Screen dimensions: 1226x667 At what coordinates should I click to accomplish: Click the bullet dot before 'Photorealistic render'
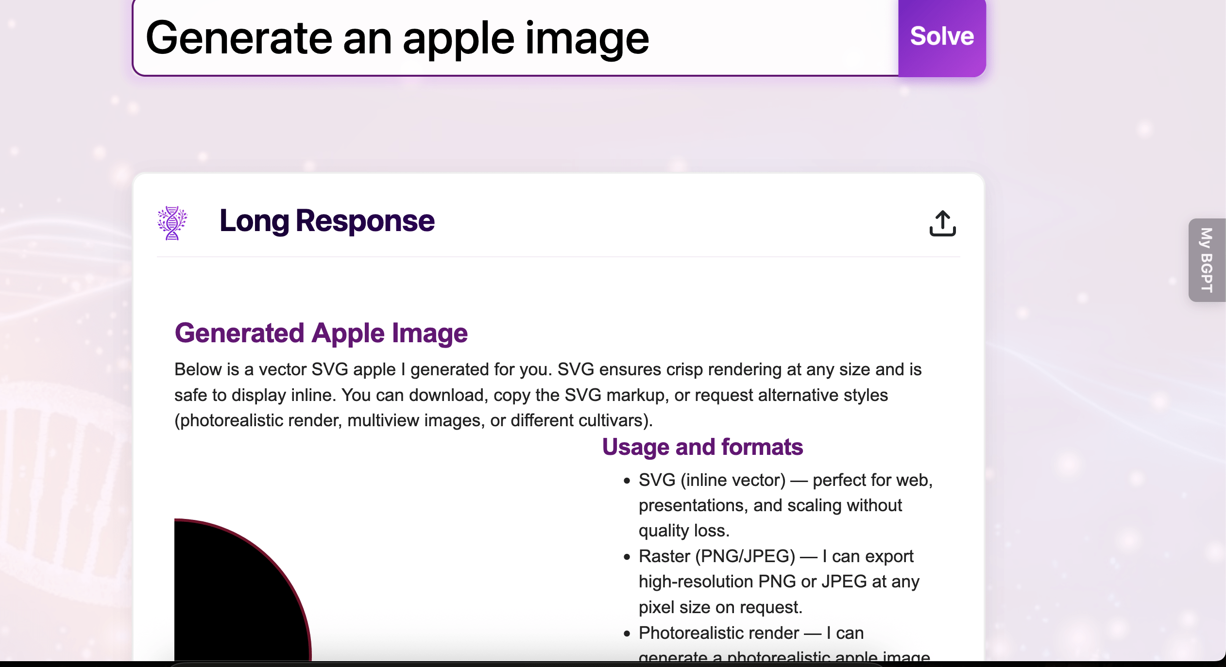[627, 634]
